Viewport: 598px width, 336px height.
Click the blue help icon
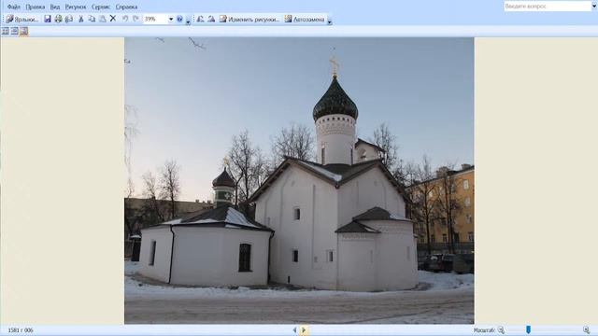[x=179, y=19]
